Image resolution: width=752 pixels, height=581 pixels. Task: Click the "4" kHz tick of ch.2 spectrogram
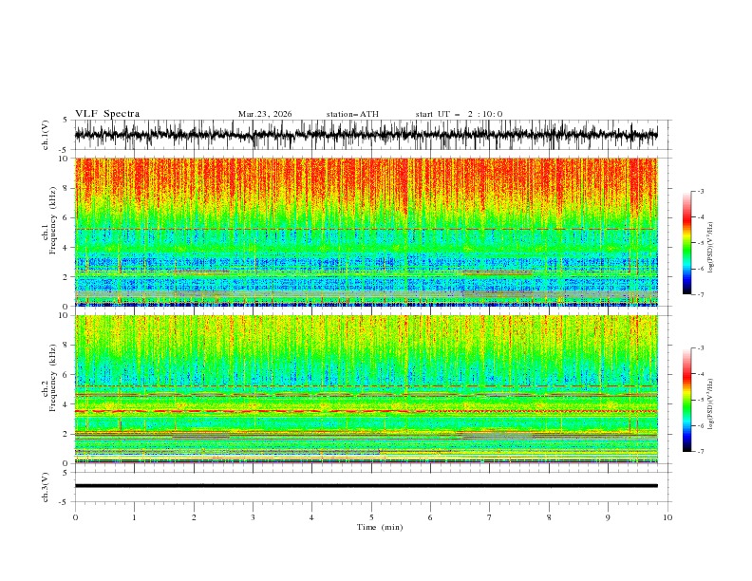(66, 405)
